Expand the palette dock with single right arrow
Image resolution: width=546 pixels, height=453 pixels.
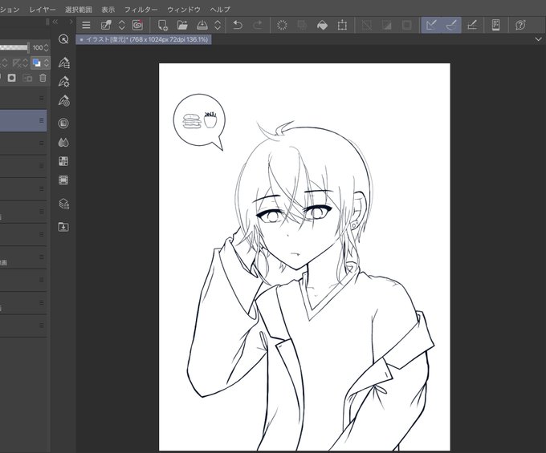(71, 22)
